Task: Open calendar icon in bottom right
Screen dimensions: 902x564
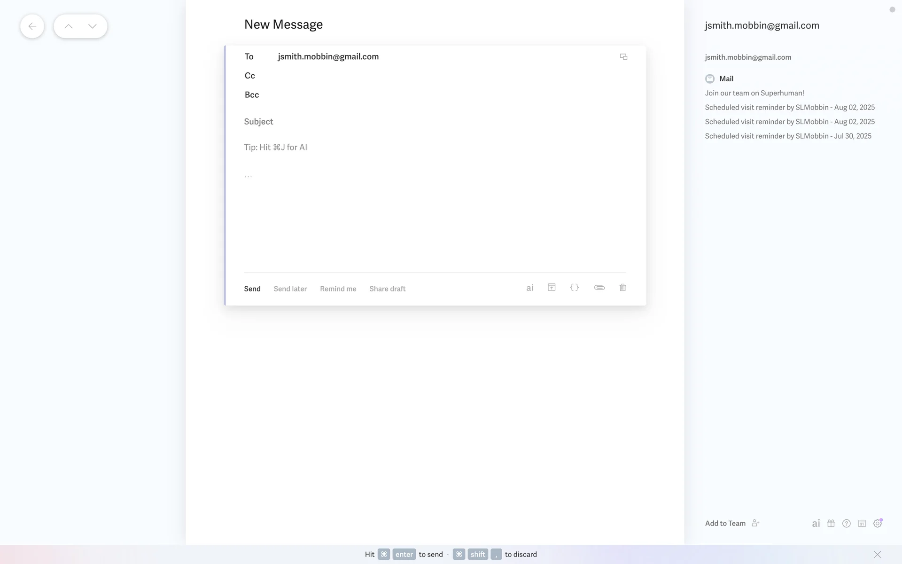Action: point(862,524)
